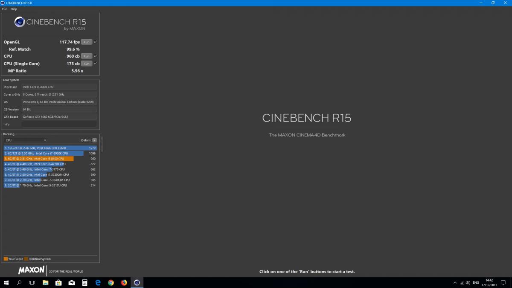Open the CPU ranking type dropdown
This screenshot has width=512, height=288.
click(x=26, y=140)
